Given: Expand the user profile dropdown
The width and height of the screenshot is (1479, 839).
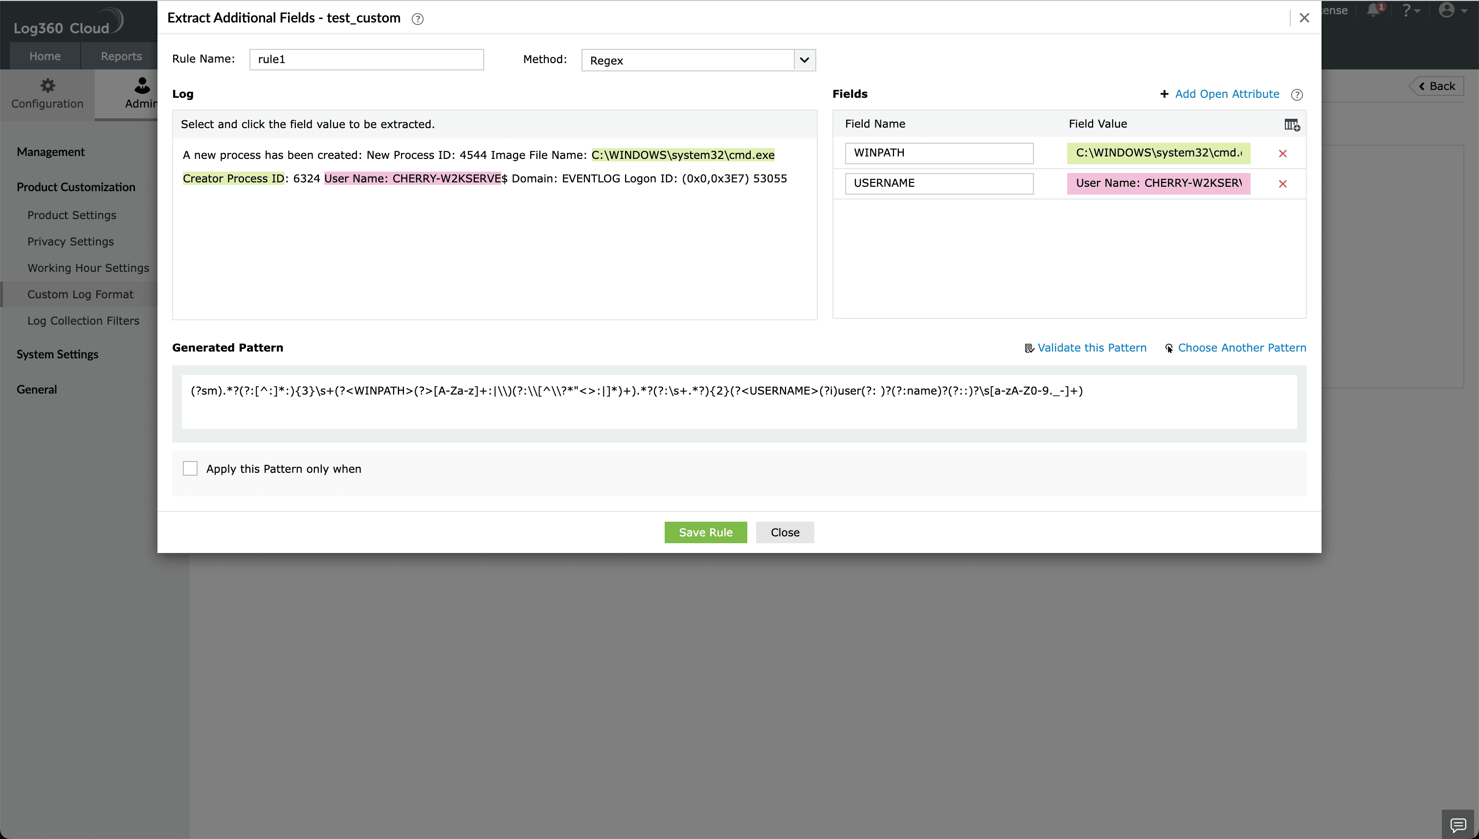Looking at the screenshot, I should (x=1451, y=10).
